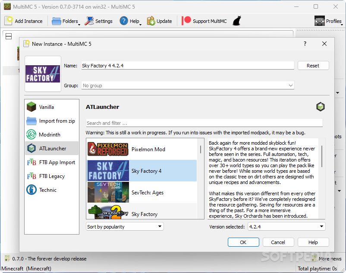The width and height of the screenshot is (346, 273).
Task: Select the Import from zip page
Action: click(52, 121)
